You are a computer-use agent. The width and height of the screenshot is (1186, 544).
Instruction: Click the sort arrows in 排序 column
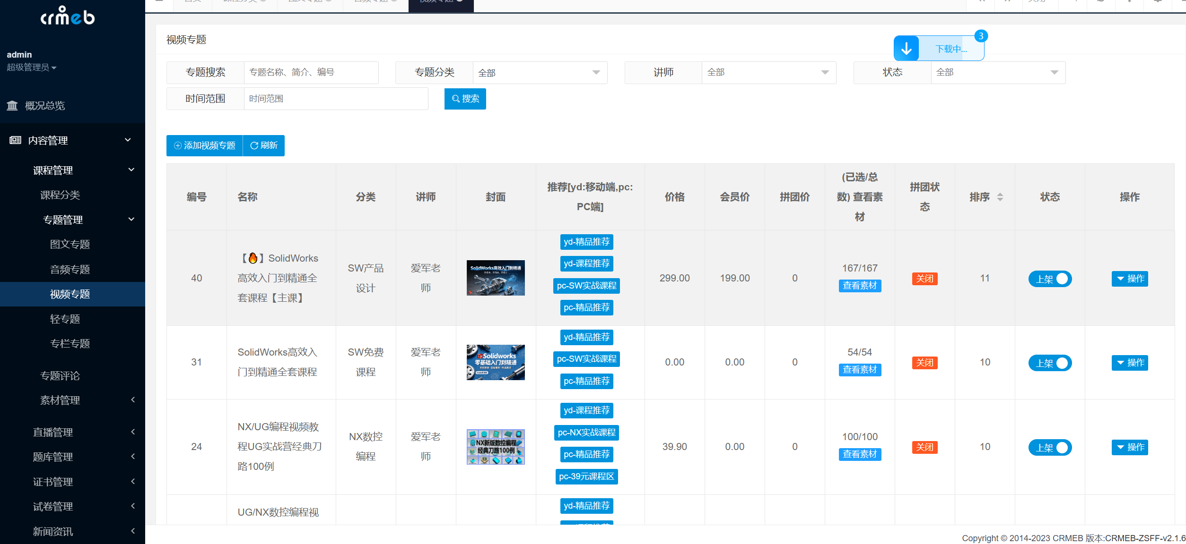1000,197
